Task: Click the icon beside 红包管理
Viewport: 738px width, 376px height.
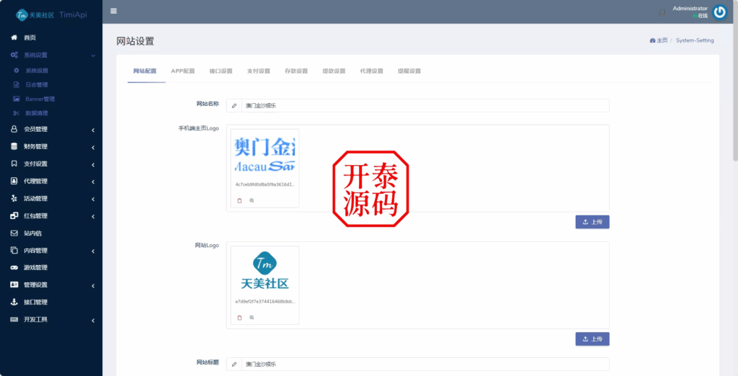Action: [x=14, y=216]
